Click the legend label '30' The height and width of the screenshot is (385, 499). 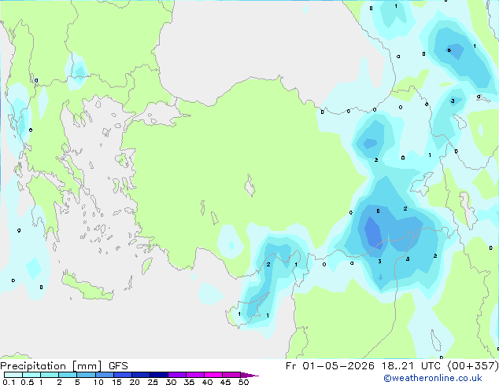pyautogui.click(x=171, y=382)
